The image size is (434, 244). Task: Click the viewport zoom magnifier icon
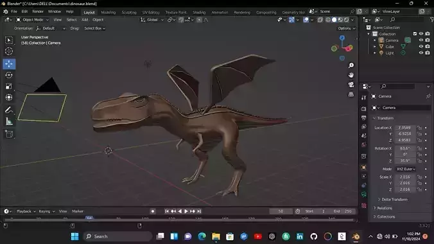[351, 65]
